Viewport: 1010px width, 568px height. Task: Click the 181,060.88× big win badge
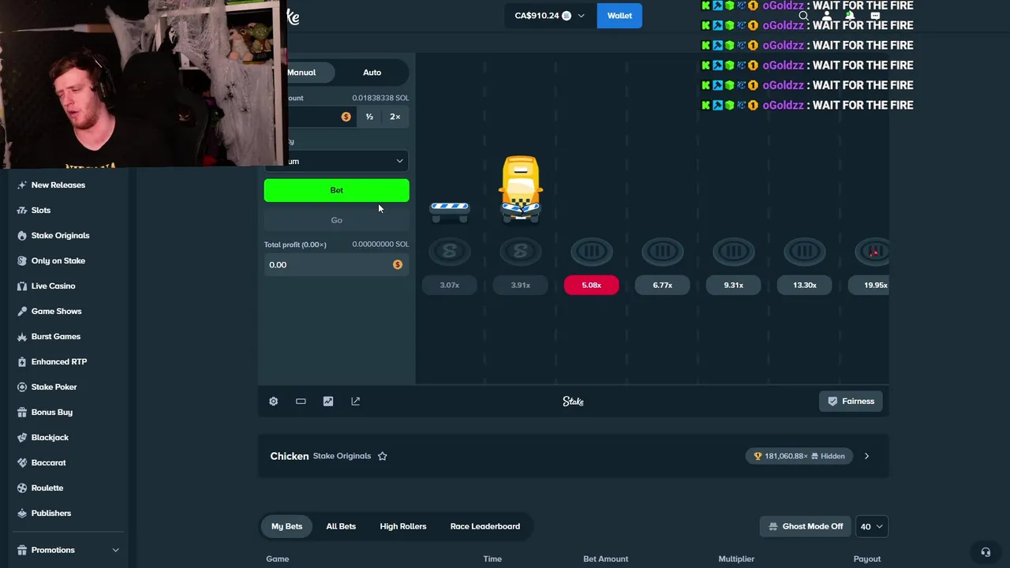[x=799, y=456]
